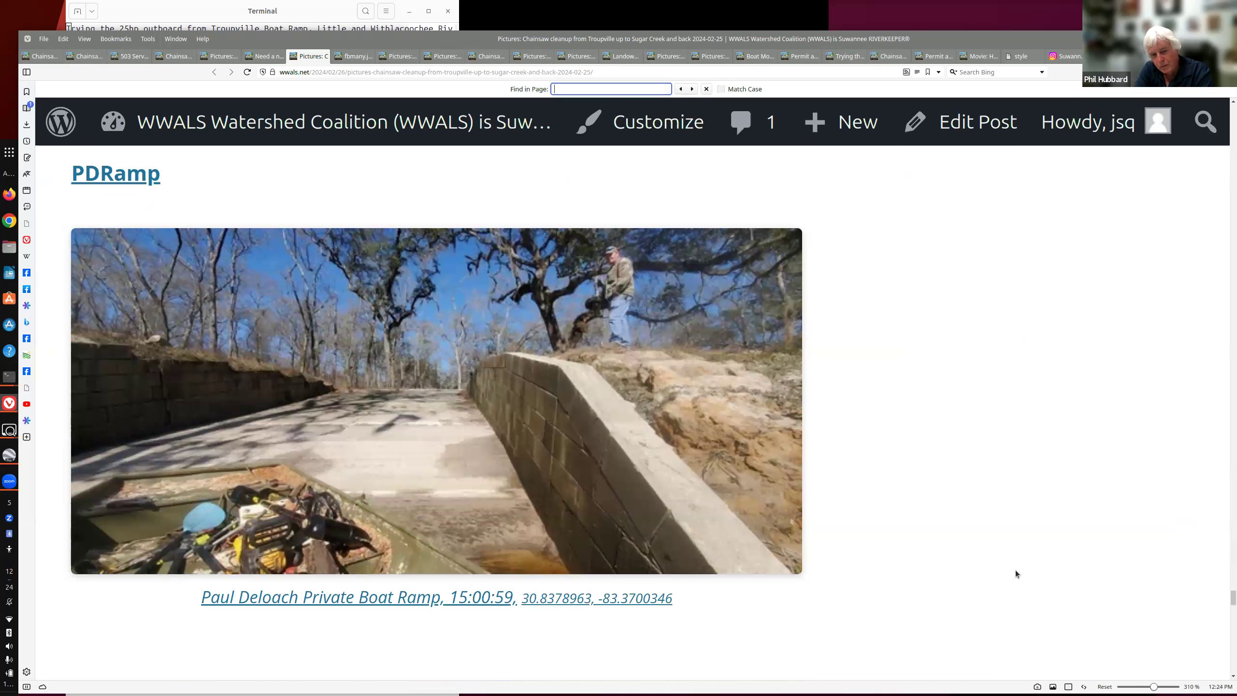Open Page Actions code icon
Viewport: 1237px width, 696px height.
coord(1083,687)
